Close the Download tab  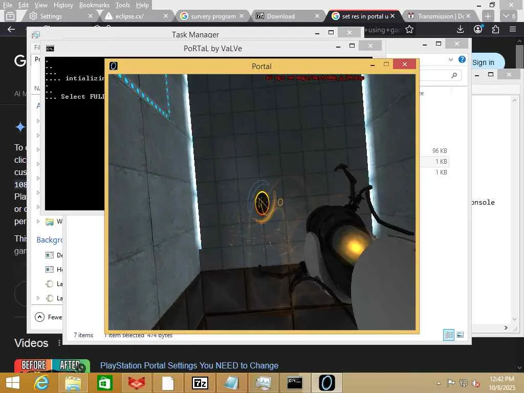[x=317, y=16]
